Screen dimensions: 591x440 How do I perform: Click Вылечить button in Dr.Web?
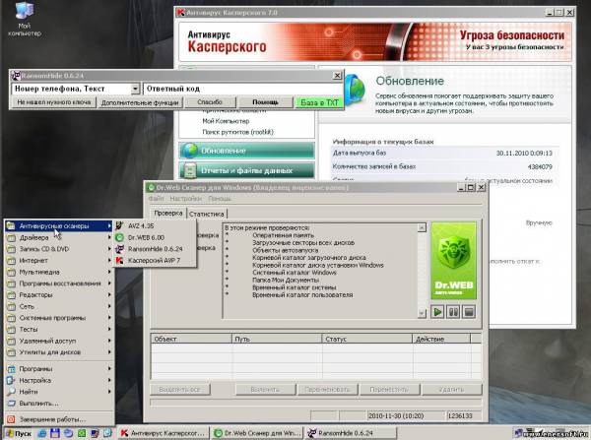click(265, 389)
